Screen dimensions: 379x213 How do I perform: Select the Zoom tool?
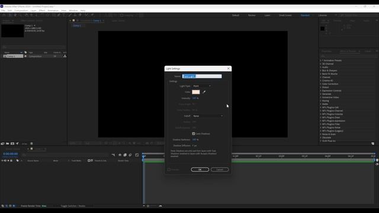20,15
